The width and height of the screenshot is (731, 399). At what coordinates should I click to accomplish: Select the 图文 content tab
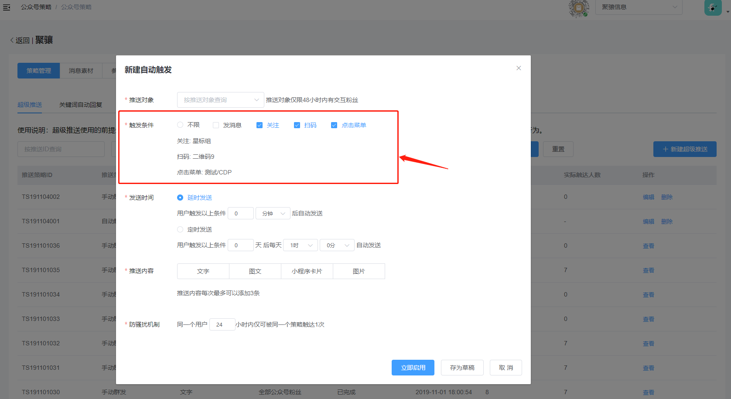click(255, 271)
